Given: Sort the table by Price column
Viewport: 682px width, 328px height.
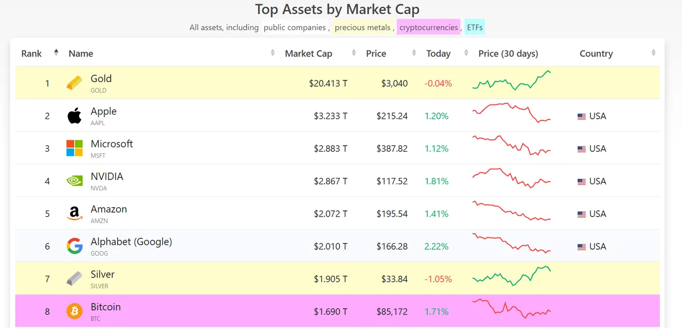Looking at the screenshot, I should click(376, 53).
